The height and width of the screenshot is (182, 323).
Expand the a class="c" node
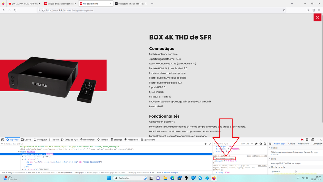(x=22, y=157)
